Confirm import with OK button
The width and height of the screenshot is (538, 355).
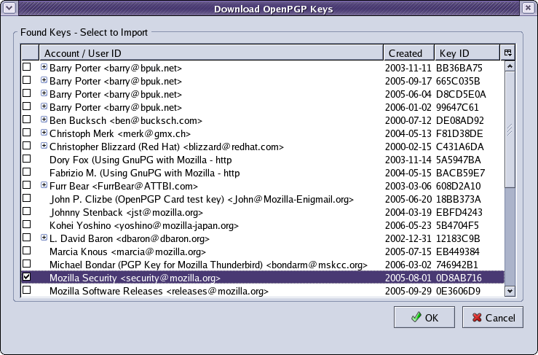(x=424, y=317)
